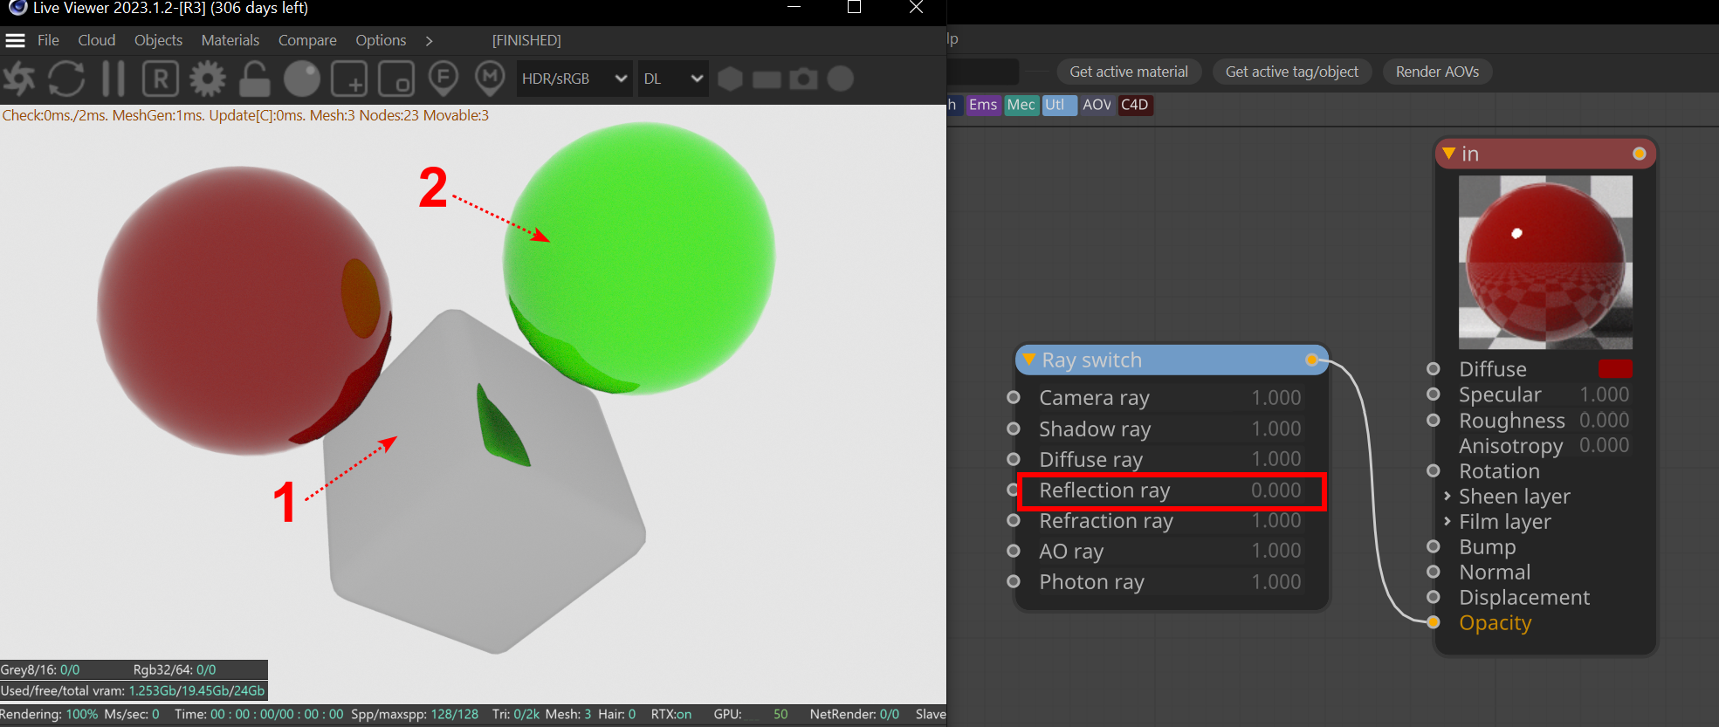The image size is (1719, 727).
Task: Click the red sphere material preview thumbnail
Action: pyautogui.click(x=1545, y=262)
